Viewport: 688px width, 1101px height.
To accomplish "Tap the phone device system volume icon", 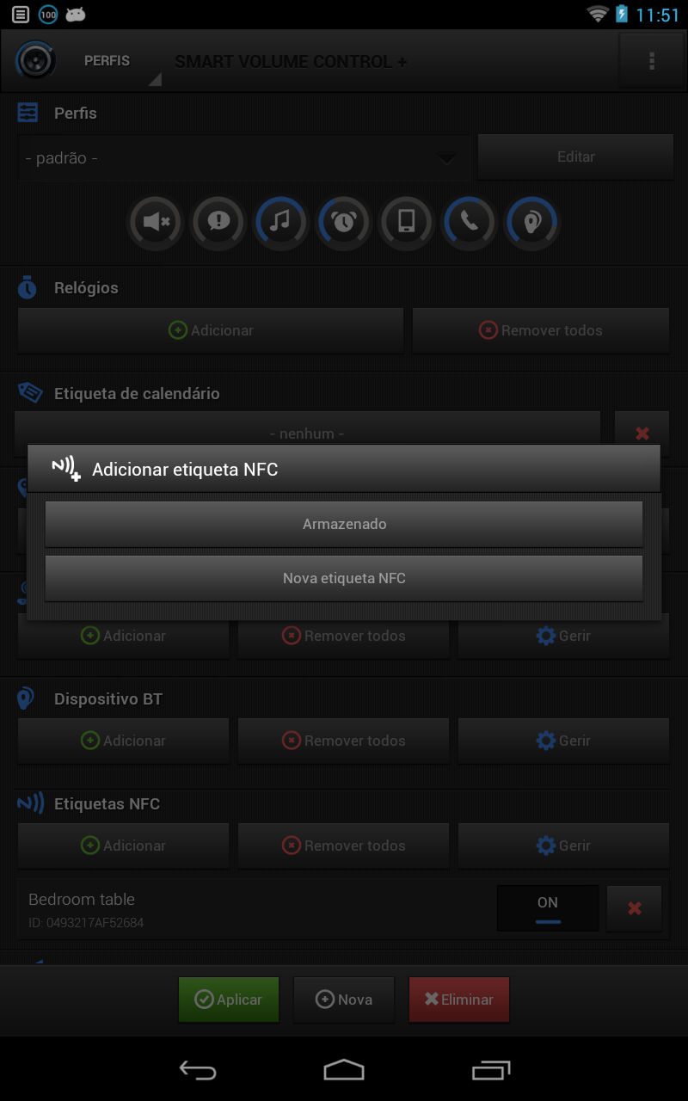I will pos(407,222).
